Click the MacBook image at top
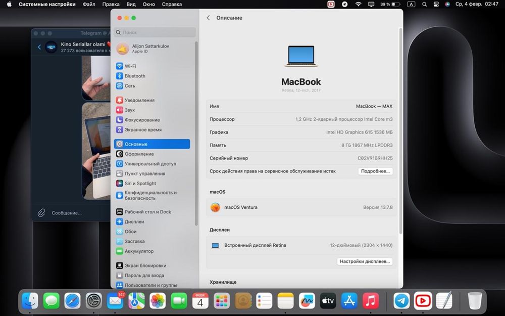The image size is (505, 316). click(x=301, y=56)
